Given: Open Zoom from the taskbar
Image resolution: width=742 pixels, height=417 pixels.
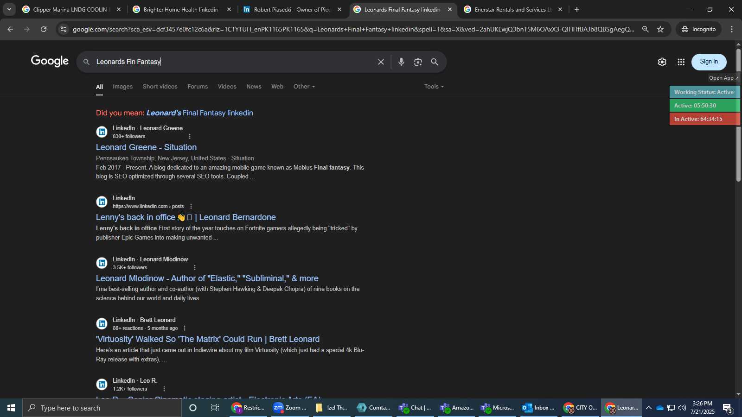Looking at the screenshot, I should 290,408.
